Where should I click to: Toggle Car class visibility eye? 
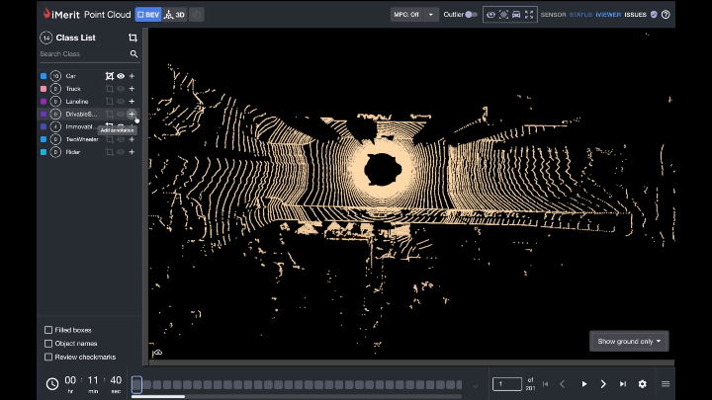[x=121, y=76]
